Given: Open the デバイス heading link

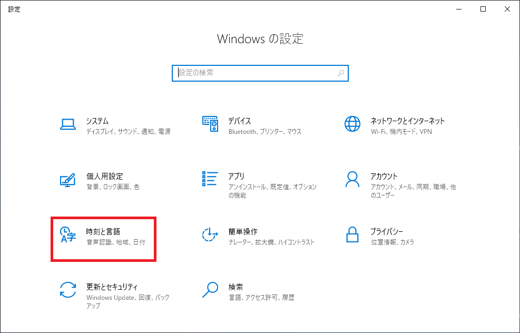Looking at the screenshot, I should tap(239, 121).
